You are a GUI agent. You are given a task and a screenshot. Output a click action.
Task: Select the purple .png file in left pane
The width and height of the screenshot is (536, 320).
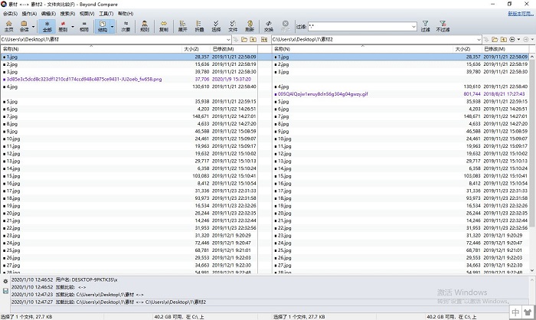(129, 80)
